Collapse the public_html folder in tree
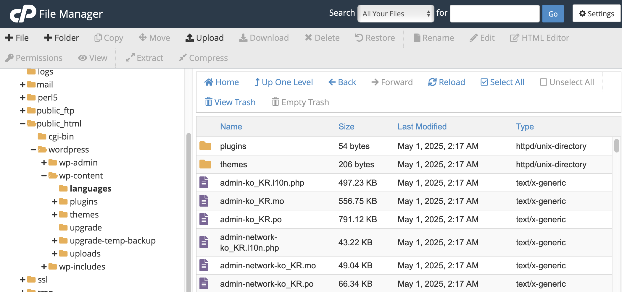The height and width of the screenshot is (292, 622). pyautogui.click(x=22, y=124)
